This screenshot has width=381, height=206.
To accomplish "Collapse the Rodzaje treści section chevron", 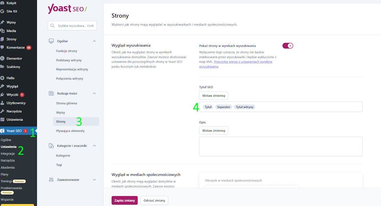I will (94, 93).
